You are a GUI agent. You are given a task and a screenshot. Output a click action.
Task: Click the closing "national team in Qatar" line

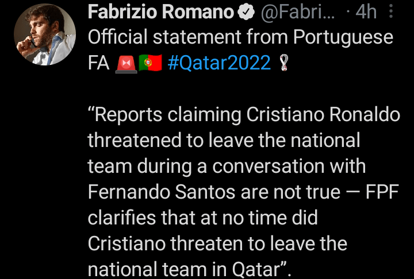click(189, 269)
